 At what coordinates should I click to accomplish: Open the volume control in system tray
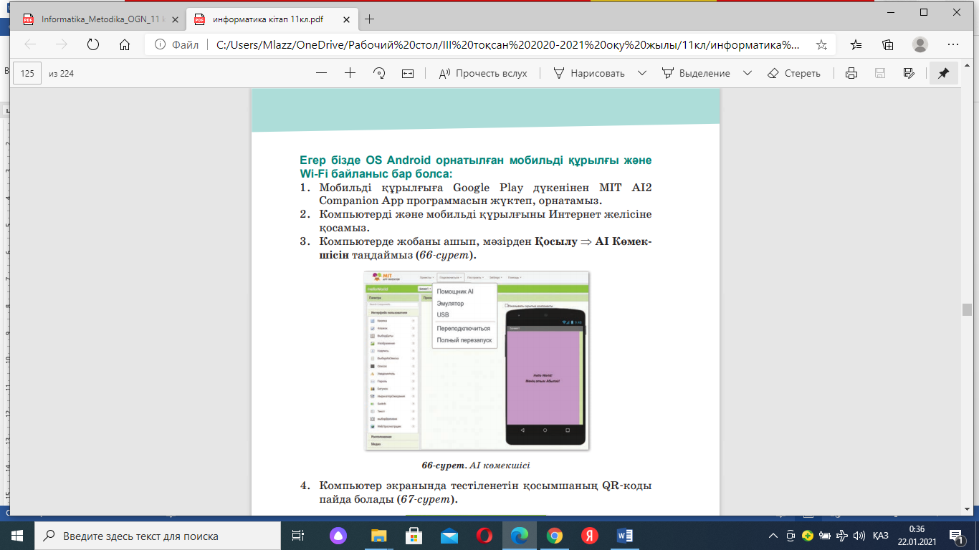[859, 536]
